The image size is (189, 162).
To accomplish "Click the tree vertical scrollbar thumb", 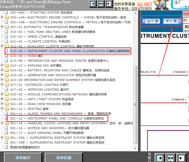I will [135, 105].
